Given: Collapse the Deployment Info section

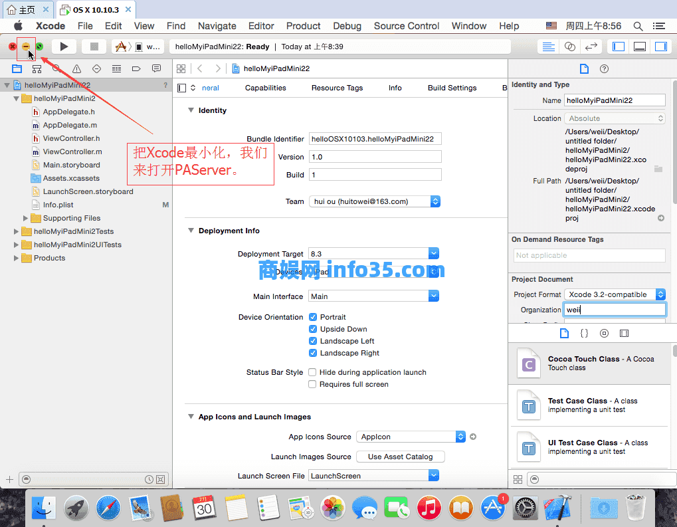Looking at the screenshot, I should [191, 230].
